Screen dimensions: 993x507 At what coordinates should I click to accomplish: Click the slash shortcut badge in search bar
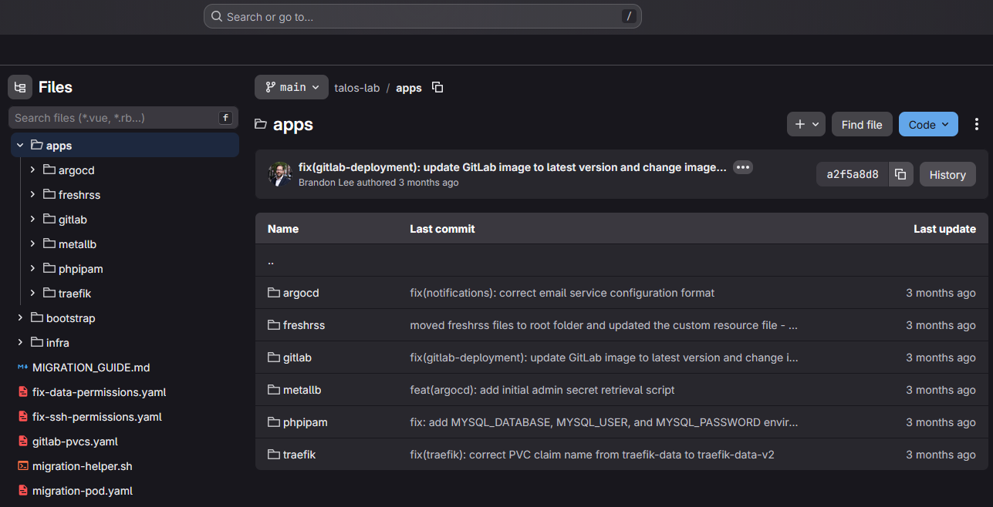tap(629, 16)
